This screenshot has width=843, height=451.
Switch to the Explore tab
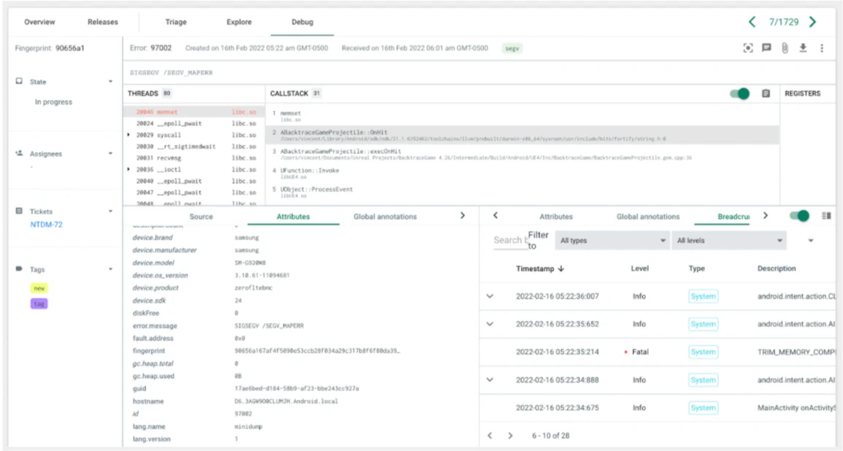point(237,22)
